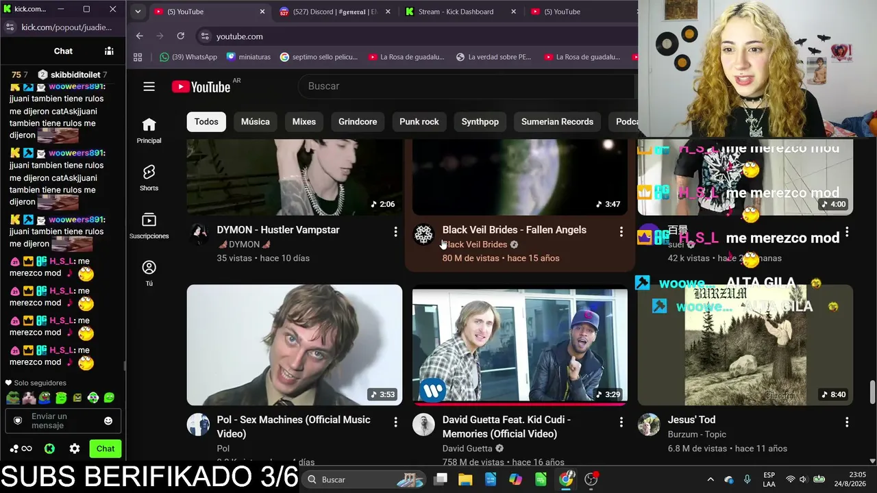Open the Jesus' Tod video title
Screen dimensions: 877x493
tap(691, 420)
